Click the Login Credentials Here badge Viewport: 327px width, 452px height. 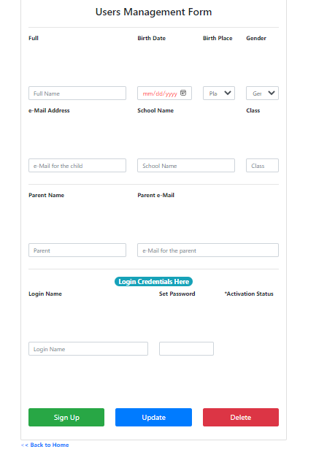(x=153, y=282)
